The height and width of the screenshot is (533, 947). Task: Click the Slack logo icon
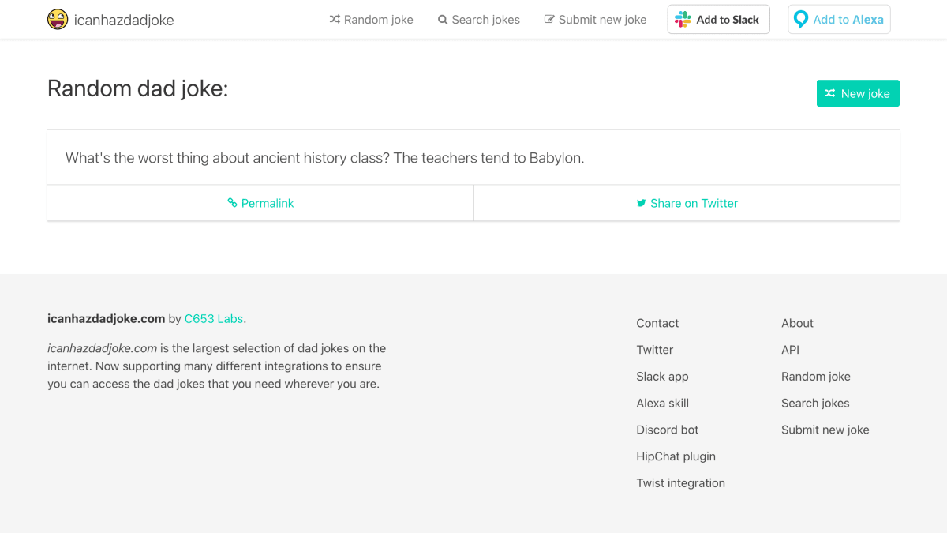click(683, 20)
